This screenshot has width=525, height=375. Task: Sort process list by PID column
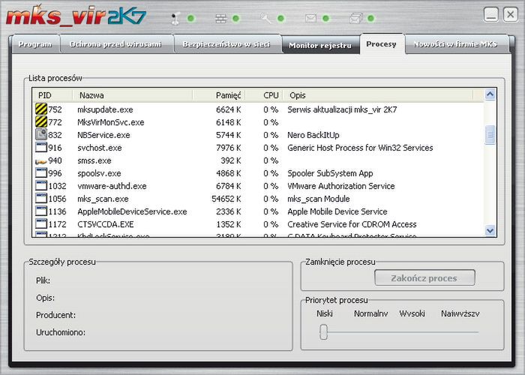[53, 95]
